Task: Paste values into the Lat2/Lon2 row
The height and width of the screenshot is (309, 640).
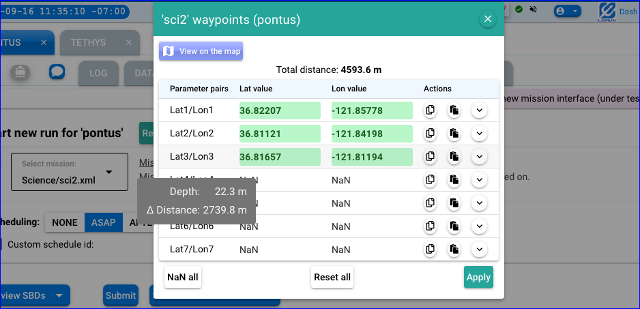Action: click(454, 134)
